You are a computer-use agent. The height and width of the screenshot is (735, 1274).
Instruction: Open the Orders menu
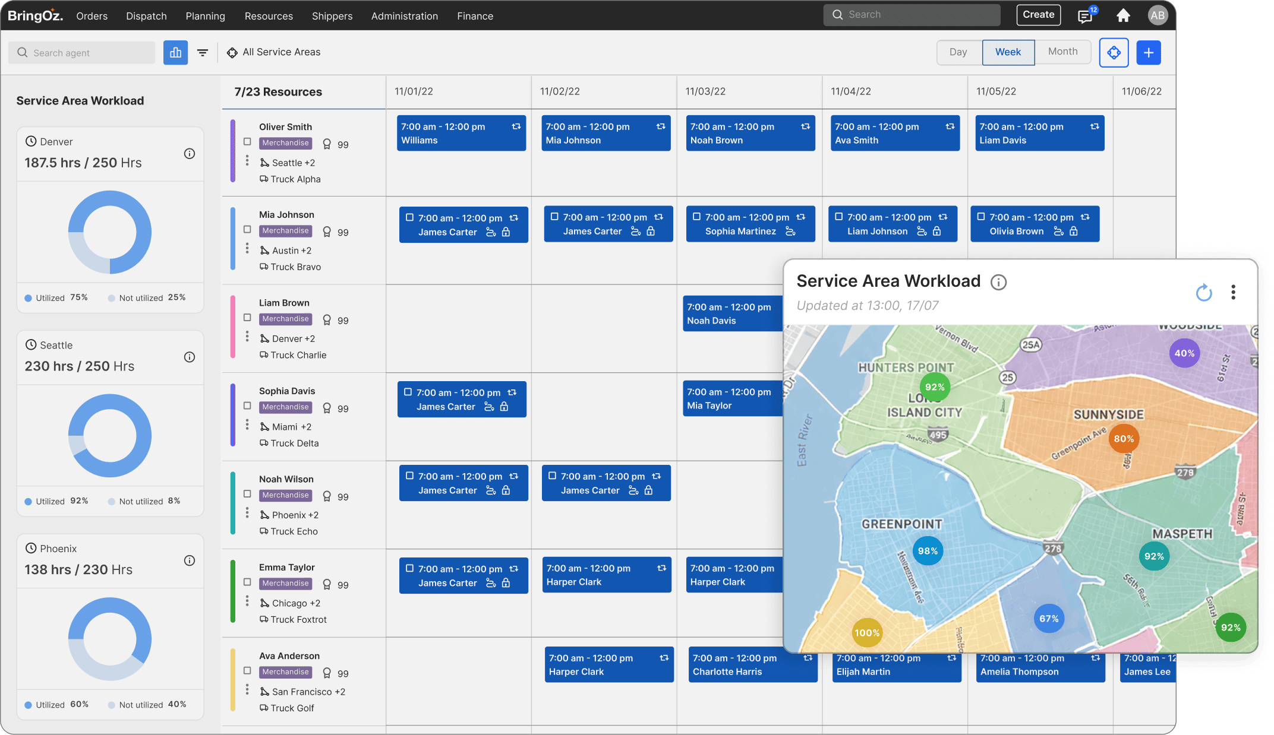[92, 16]
